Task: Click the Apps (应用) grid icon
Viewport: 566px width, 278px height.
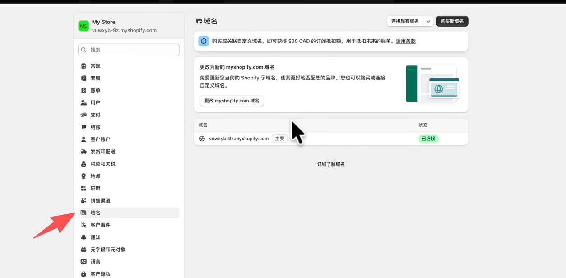Action: pyautogui.click(x=84, y=188)
